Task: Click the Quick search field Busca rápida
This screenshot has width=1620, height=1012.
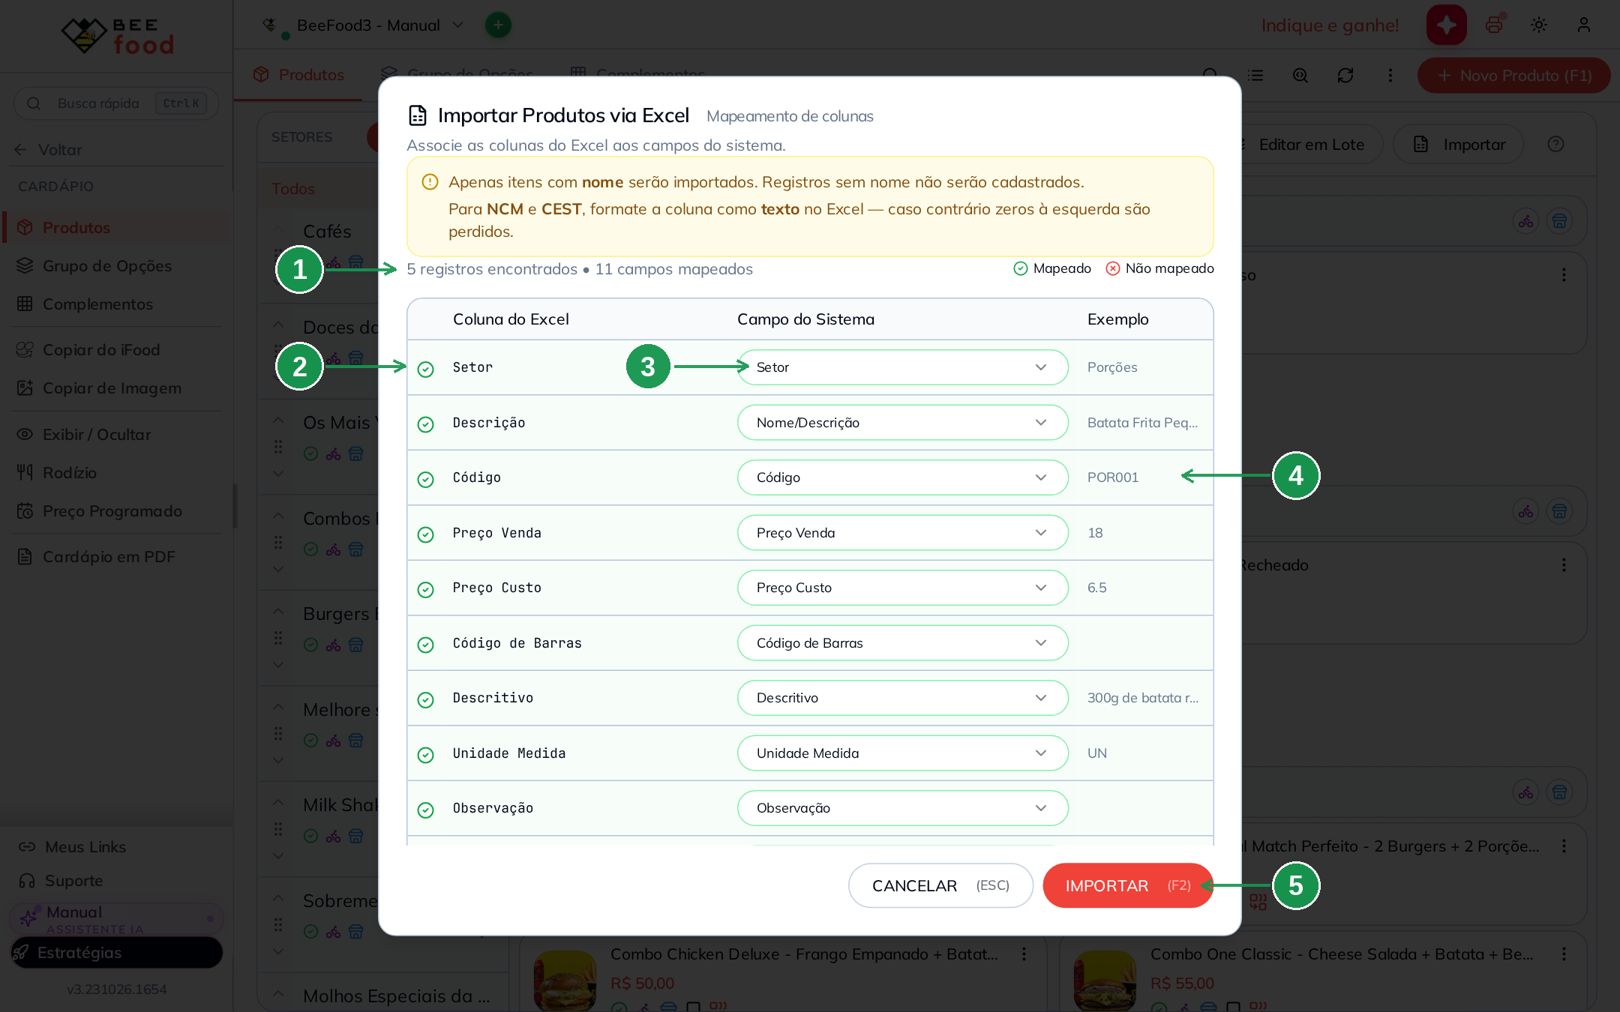Action: point(116,103)
